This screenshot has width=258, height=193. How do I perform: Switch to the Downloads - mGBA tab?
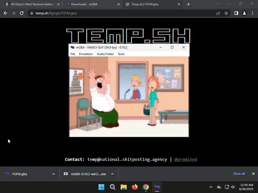(x=92, y=4)
